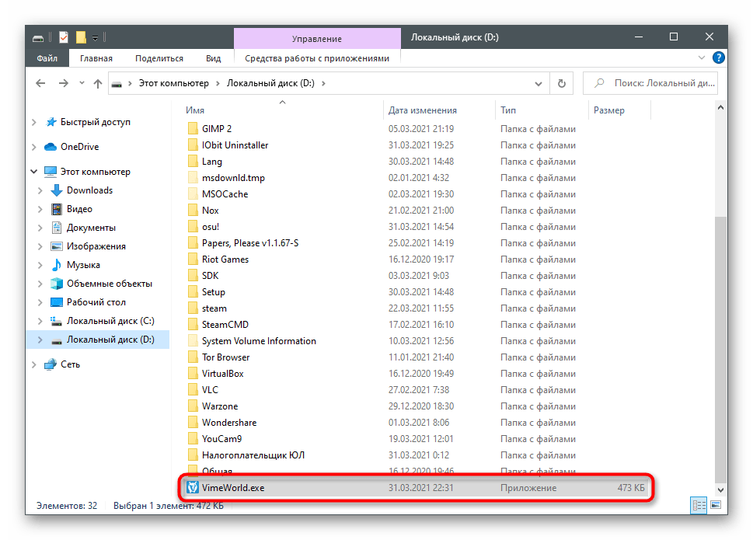Select the Управление contextual tab header
Screen dimensions: 753x540
coord(317,38)
